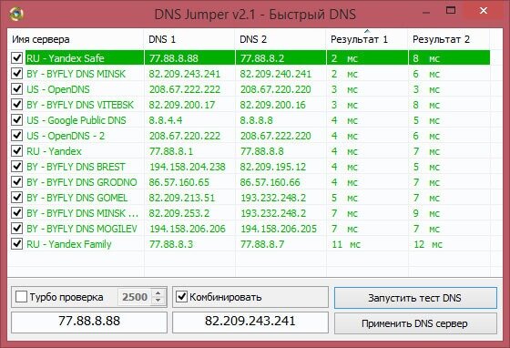Click DNS 2 address 194.158.206.205

[278, 229]
